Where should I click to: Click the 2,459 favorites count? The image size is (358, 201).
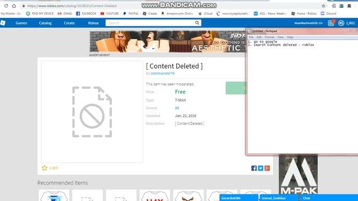pyautogui.click(x=54, y=168)
